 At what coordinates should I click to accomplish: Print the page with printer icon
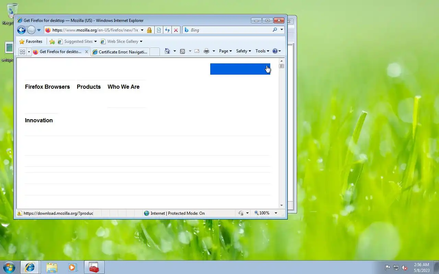[206, 51]
